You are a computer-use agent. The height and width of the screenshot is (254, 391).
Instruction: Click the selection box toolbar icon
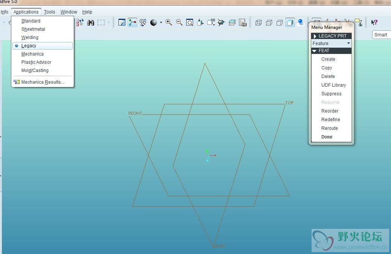tap(101, 23)
